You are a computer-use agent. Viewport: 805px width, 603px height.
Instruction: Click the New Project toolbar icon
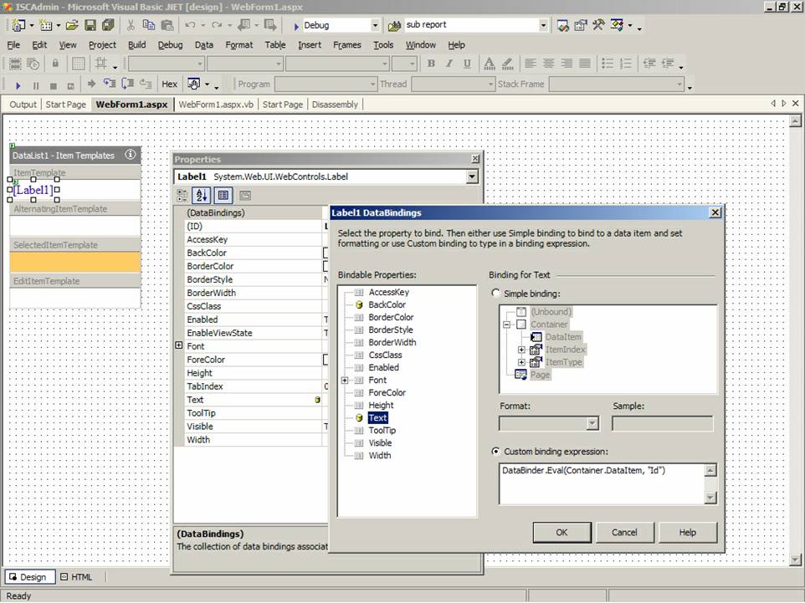[x=19, y=25]
